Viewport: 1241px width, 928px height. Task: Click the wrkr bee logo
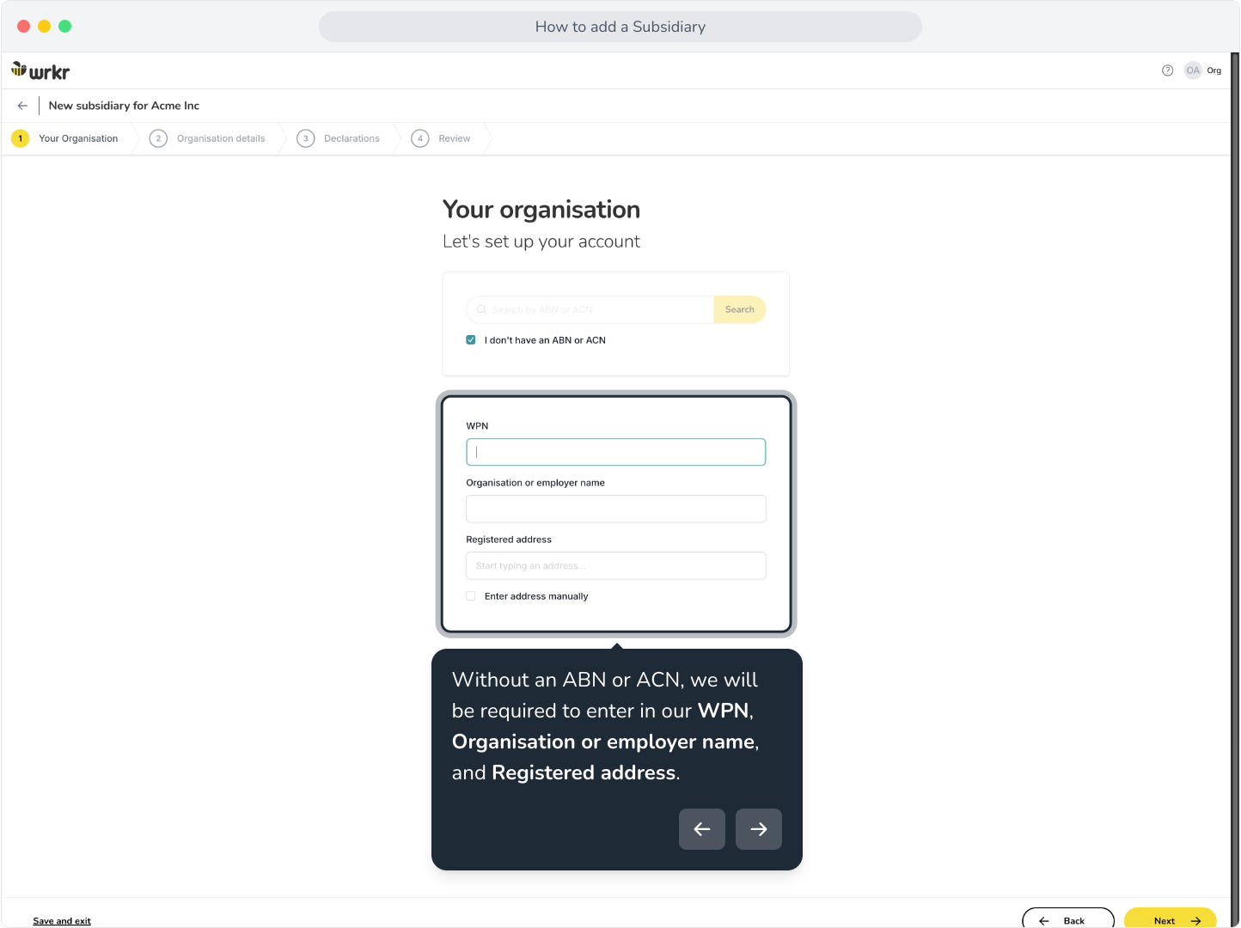pyautogui.click(x=40, y=71)
